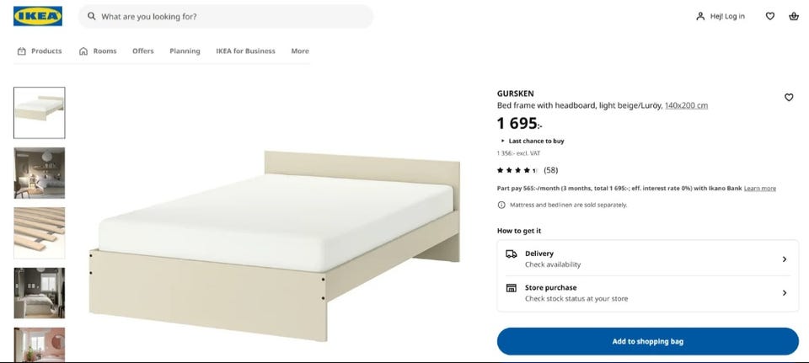Open the Learn more Ikano Bank link
The height and width of the screenshot is (363, 809).
[x=759, y=188]
